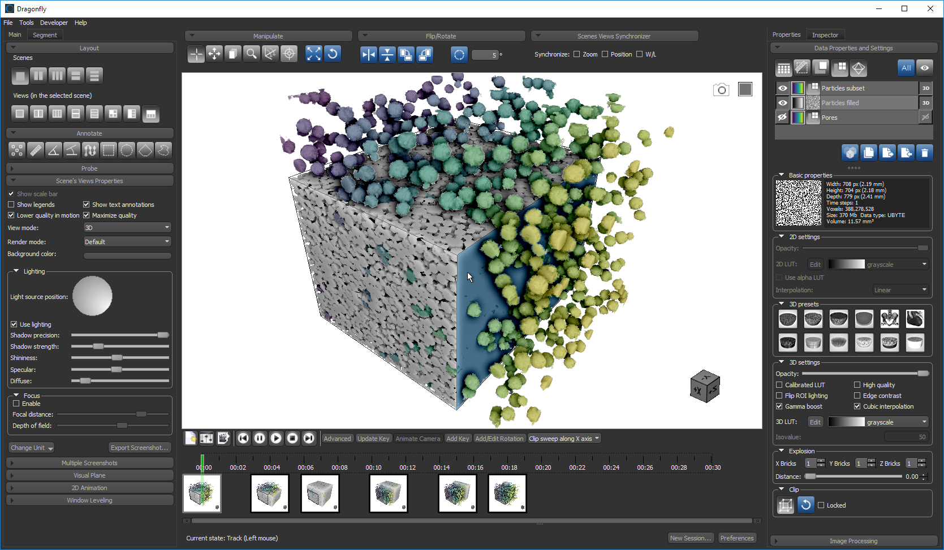Screen dimensions: 944x550
Task: Click the Add Key button
Action: click(458, 439)
